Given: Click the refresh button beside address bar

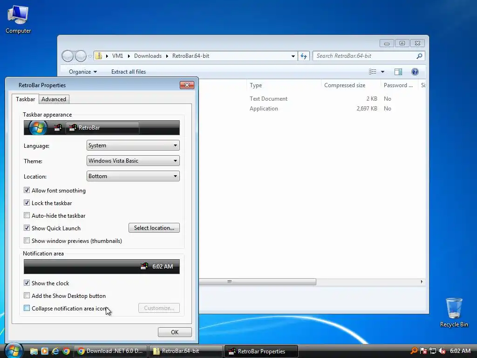Looking at the screenshot, I should pyautogui.click(x=304, y=56).
